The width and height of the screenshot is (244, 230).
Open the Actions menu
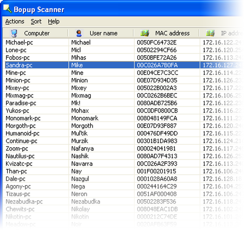15,21
